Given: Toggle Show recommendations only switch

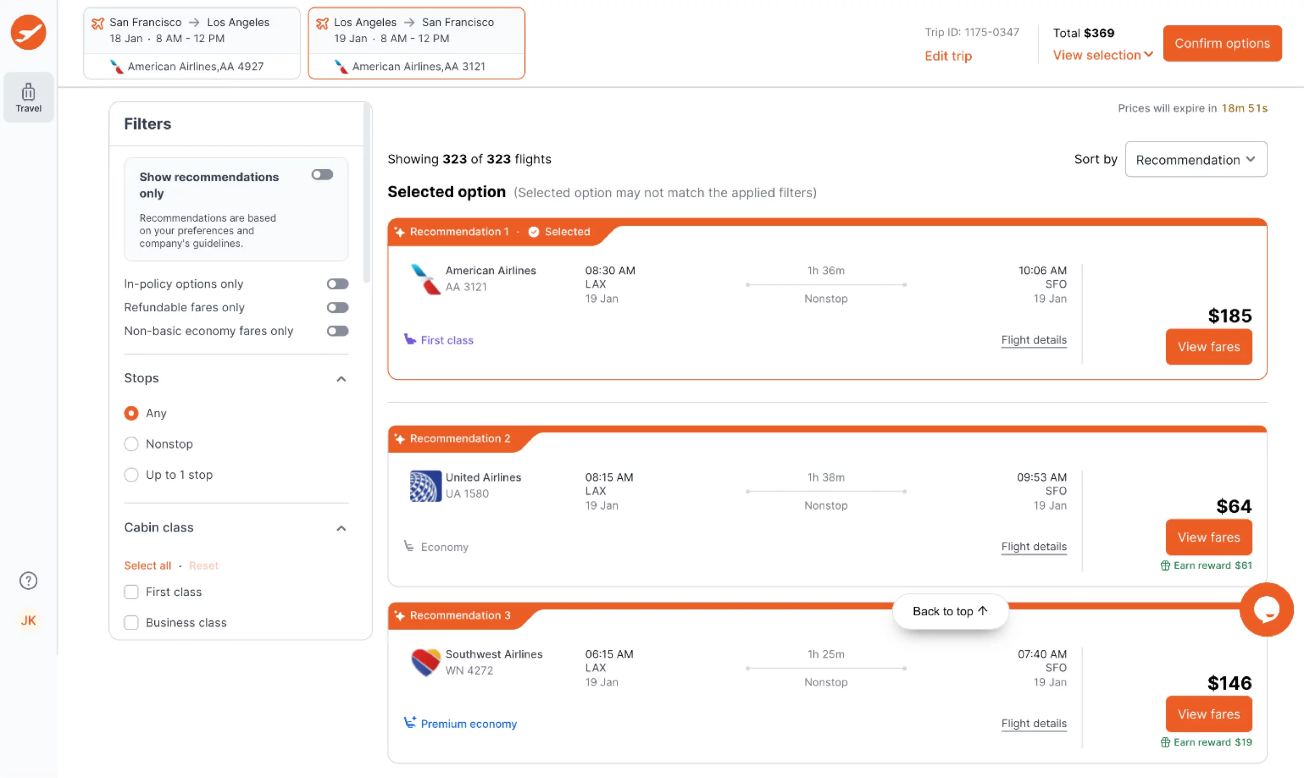Looking at the screenshot, I should pos(322,175).
